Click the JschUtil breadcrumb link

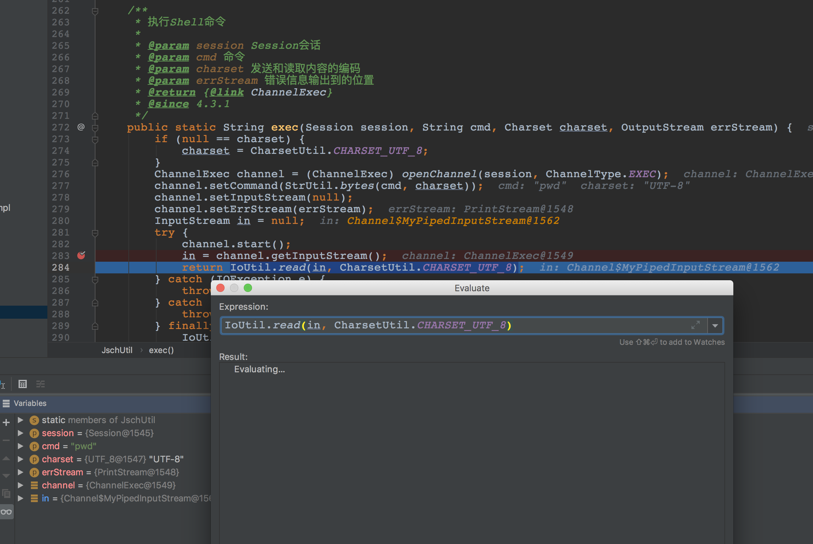point(117,350)
